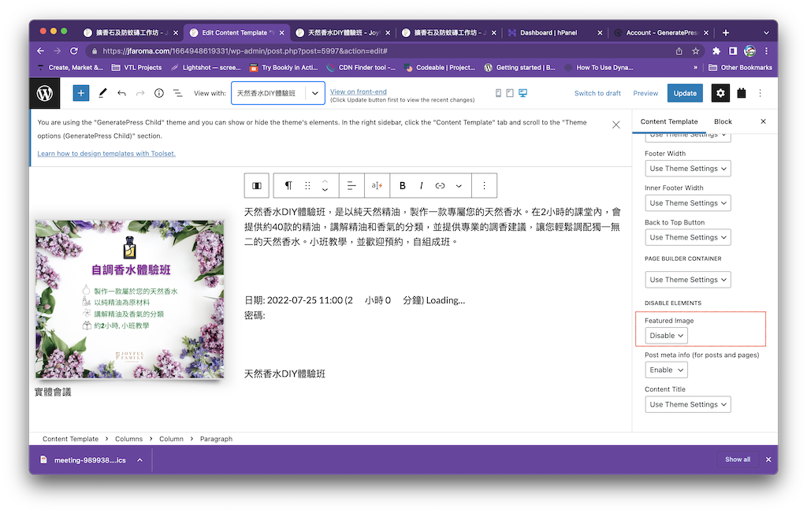Close the settings sidebar panel
Image resolution: width=807 pixels, height=513 pixels.
coord(763,121)
